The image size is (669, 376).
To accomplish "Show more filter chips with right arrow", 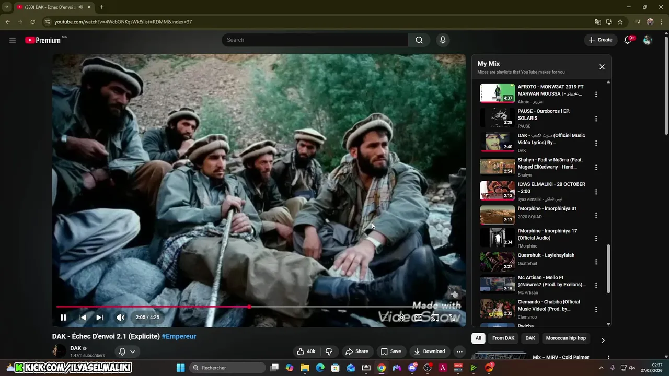I will click(x=603, y=340).
